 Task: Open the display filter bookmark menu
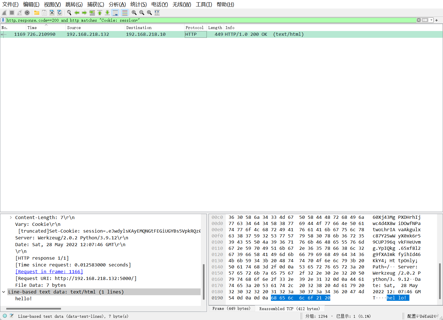click(3, 20)
